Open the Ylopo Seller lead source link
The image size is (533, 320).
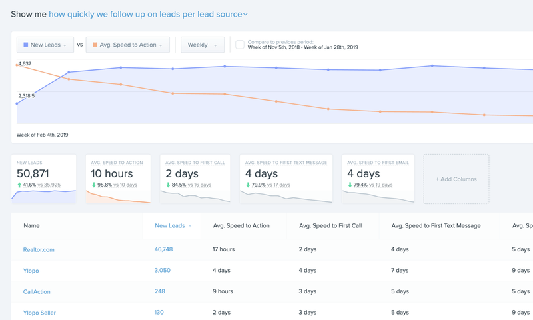click(39, 313)
